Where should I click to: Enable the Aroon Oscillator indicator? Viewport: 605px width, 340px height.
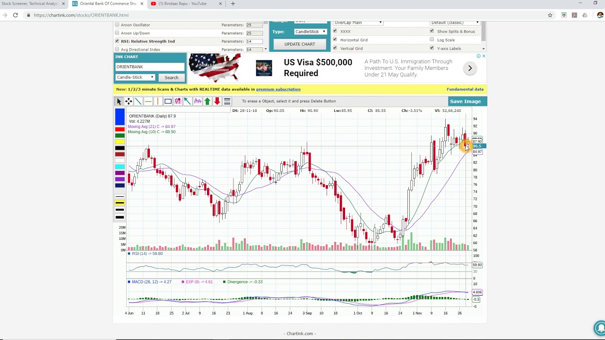117,25
